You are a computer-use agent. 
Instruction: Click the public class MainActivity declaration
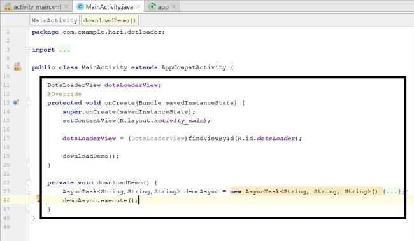(x=80, y=67)
